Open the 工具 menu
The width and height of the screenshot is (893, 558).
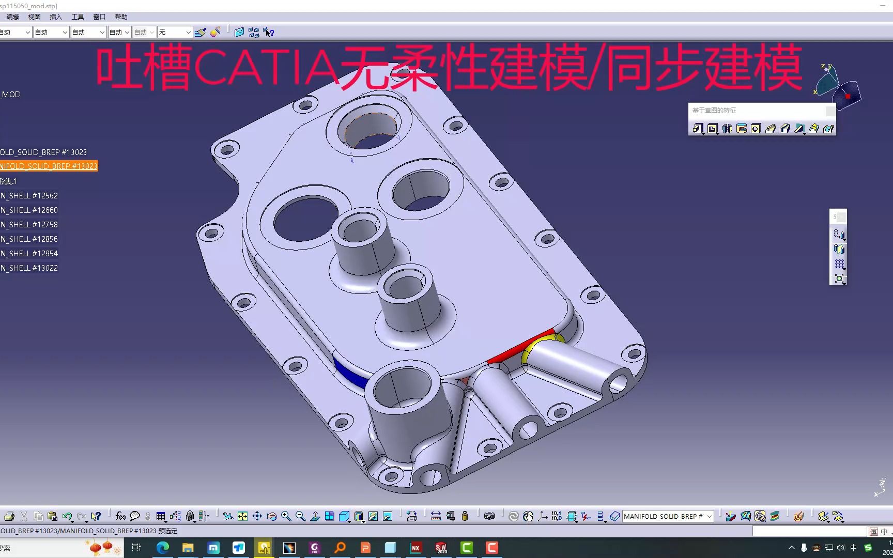tap(78, 17)
